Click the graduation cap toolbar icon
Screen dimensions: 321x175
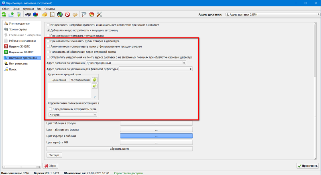pyautogui.click(x=84, y=14)
